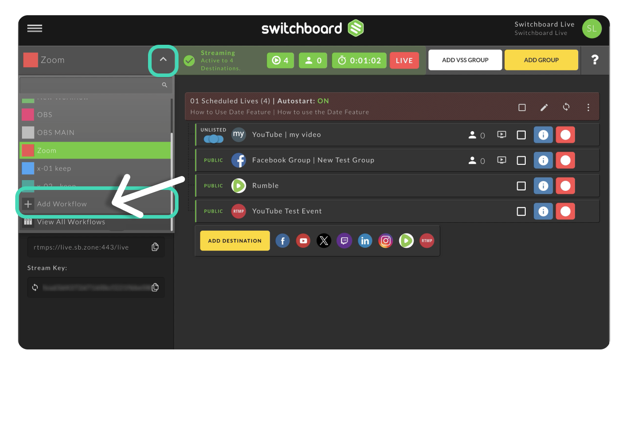The width and height of the screenshot is (628, 448).
Task: Open the group three-dot options menu
Action: [x=588, y=108]
